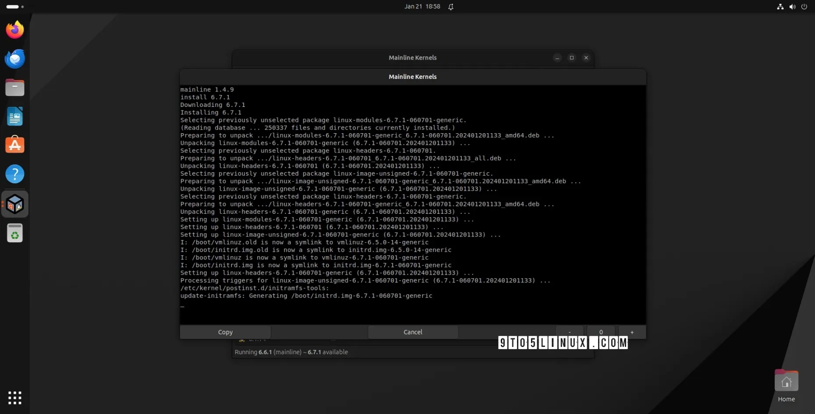815x414 pixels.
Task: Open the Home folder desktop icon
Action: [786, 386]
